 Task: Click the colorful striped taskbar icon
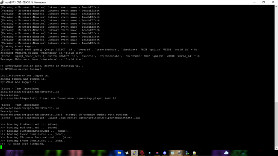coord(157,153)
